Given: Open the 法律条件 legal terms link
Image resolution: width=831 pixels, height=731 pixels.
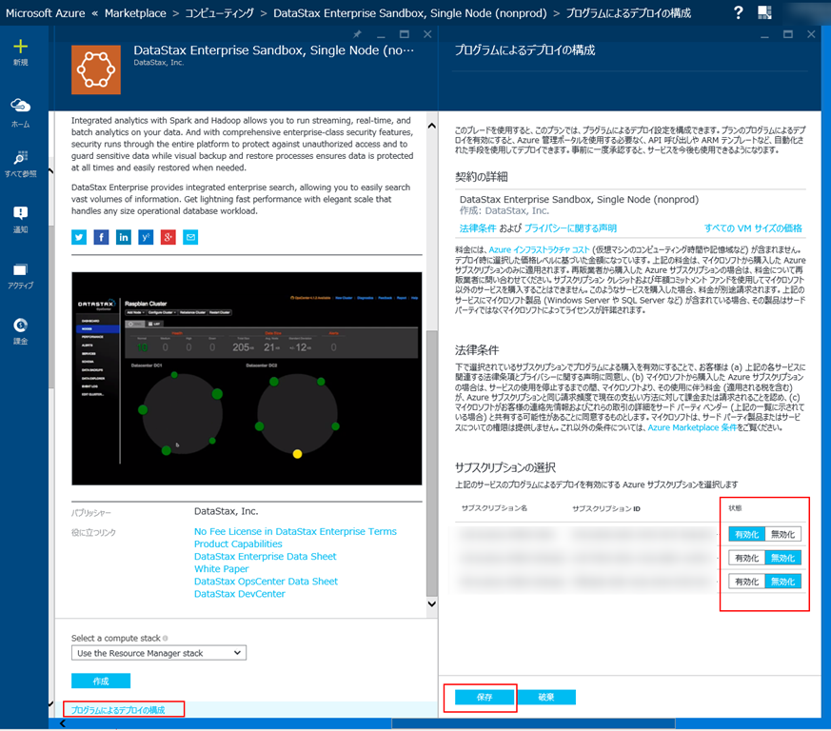Looking at the screenshot, I should click(x=478, y=228).
